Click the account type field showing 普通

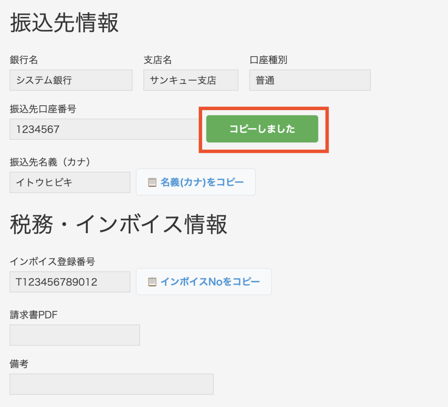pyautogui.click(x=309, y=80)
